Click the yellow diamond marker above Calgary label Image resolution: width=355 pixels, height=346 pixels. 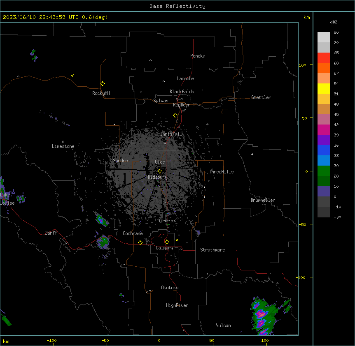(x=167, y=242)
